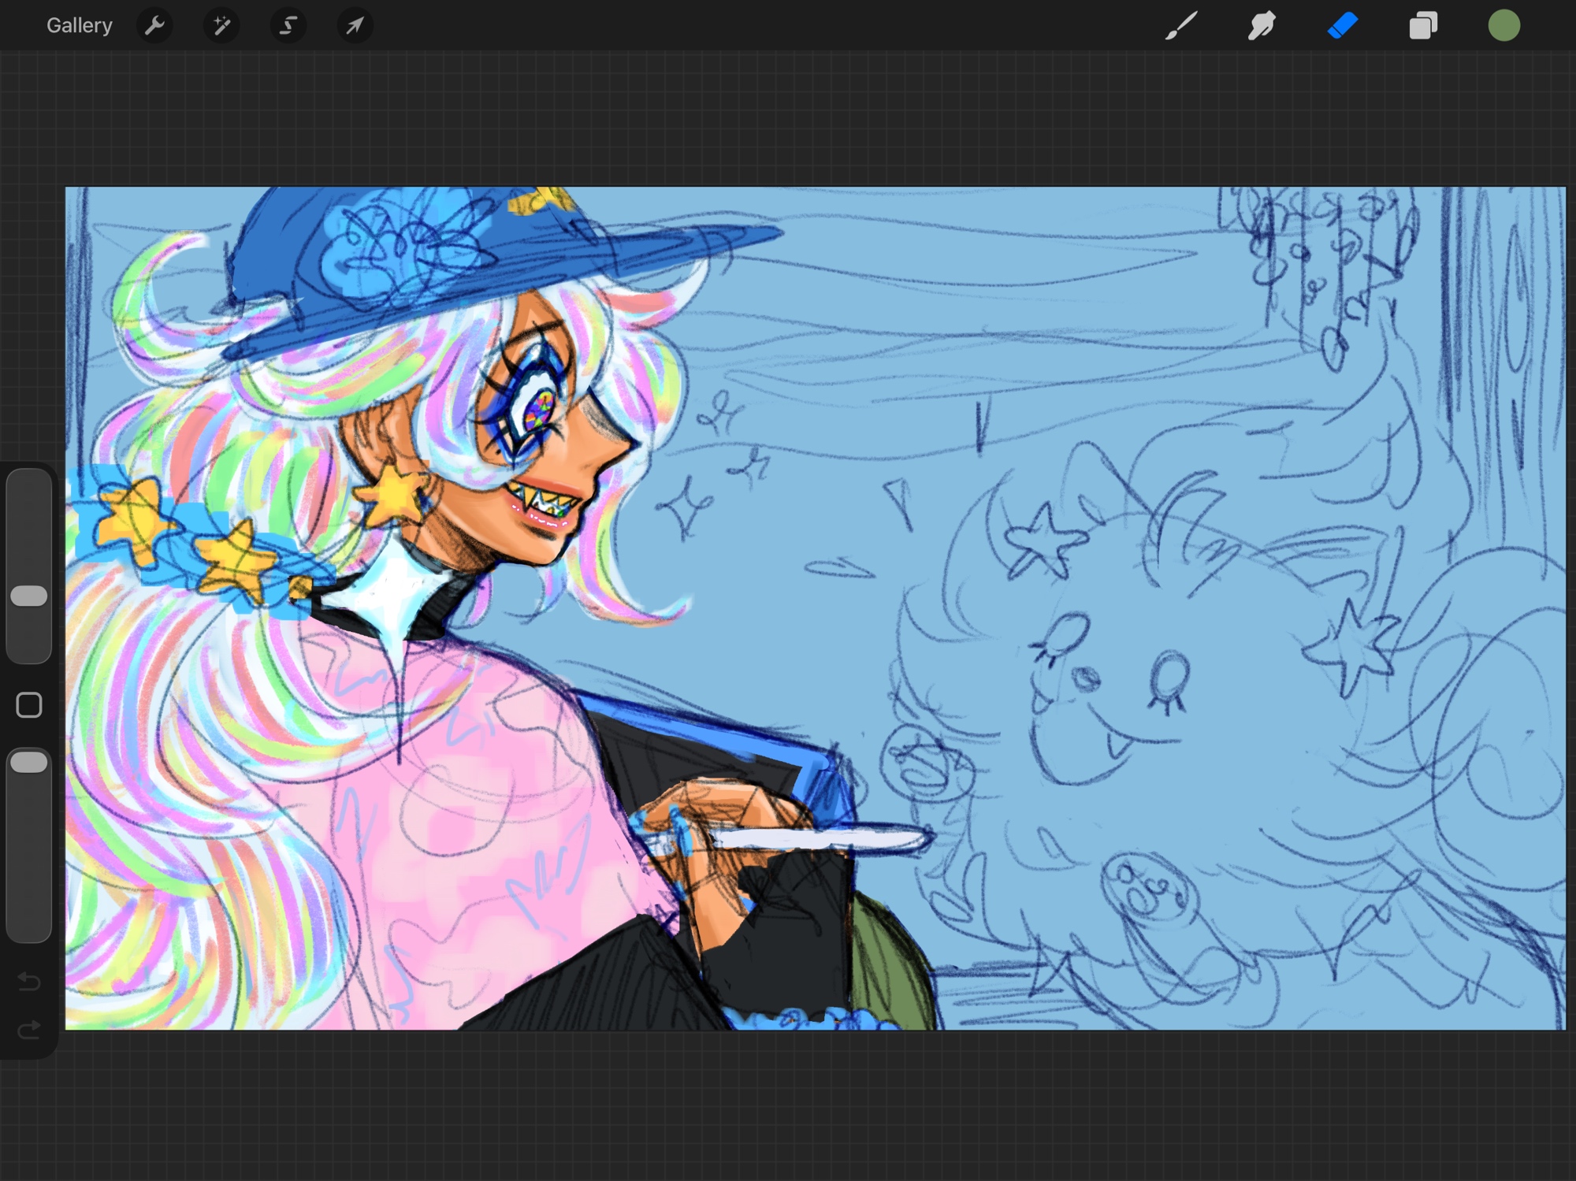Undo the last stroke with the sidebar arrow
Viewport: 1576px width, 1181px height.
point(29,981)
